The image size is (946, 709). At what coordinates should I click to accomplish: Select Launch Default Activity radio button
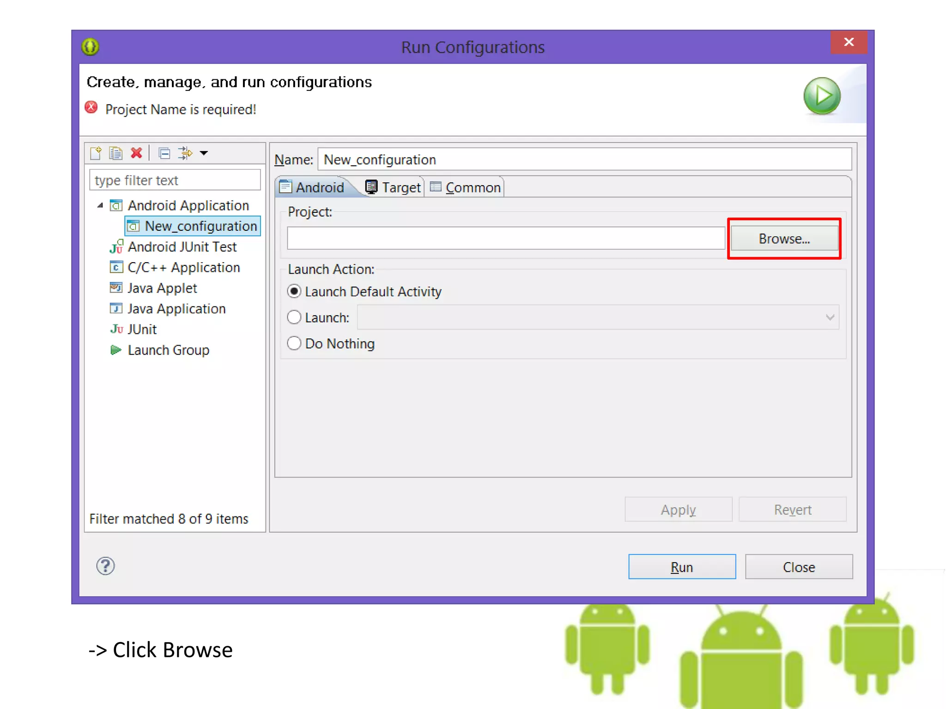pos(294,291)
